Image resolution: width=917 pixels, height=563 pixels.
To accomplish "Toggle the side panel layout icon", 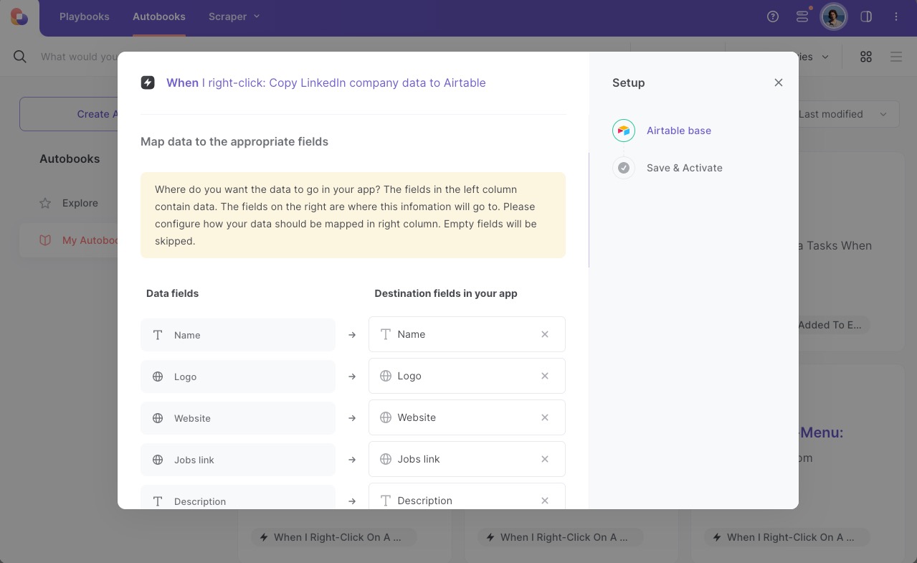I will (866, 16).
